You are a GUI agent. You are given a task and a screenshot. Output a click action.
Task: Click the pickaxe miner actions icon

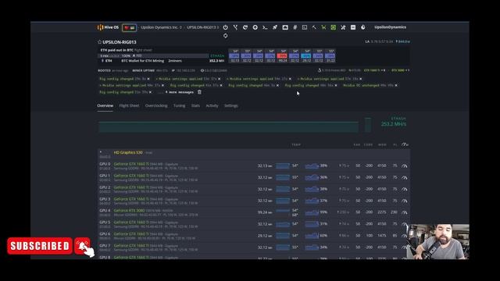[314, 27]
